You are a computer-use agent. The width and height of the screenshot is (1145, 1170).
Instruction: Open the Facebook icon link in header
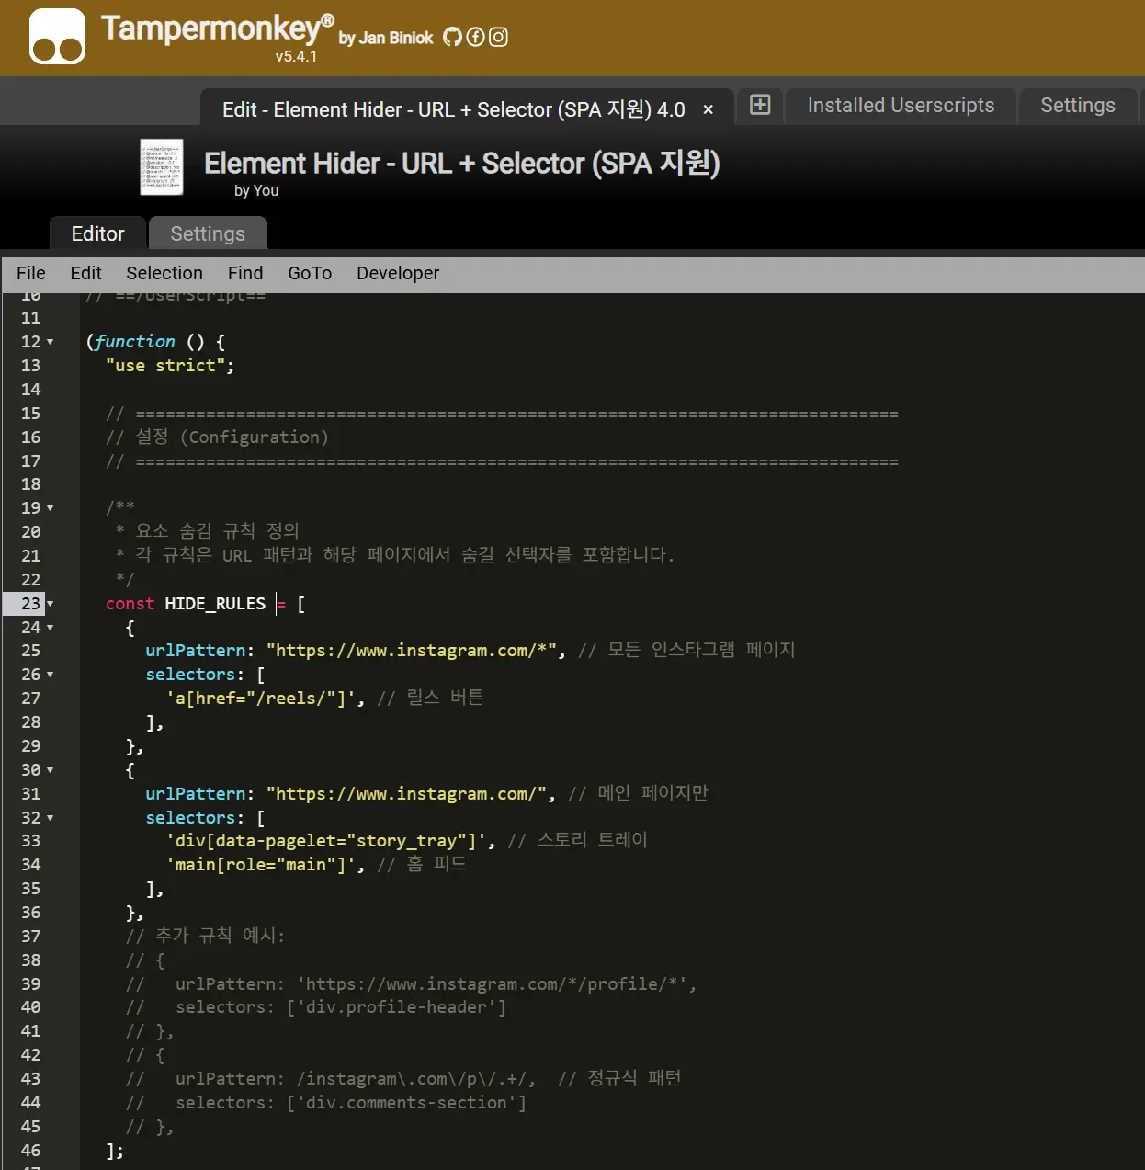(475, 37)
